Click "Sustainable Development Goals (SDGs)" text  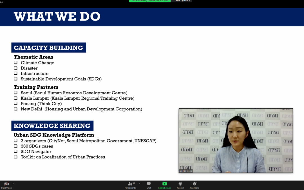pos(61,79)
